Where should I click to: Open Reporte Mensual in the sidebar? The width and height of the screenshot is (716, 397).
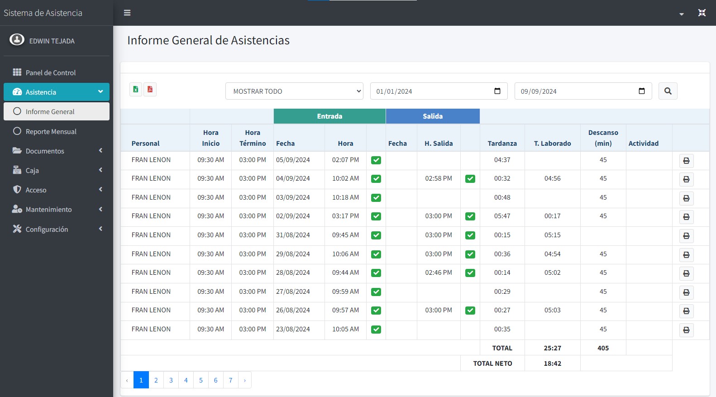coord(51,131)
